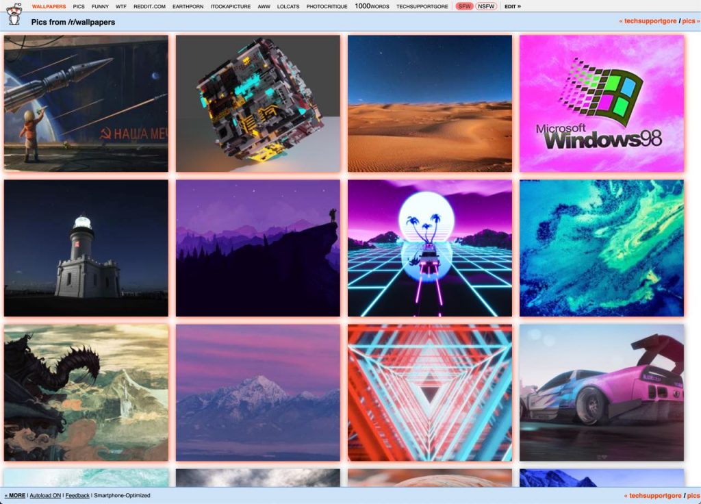The height and width of the screenshot is (504, 701).
Task: Switch to the PICS subreddit
Action: click(x=79, y=7)
